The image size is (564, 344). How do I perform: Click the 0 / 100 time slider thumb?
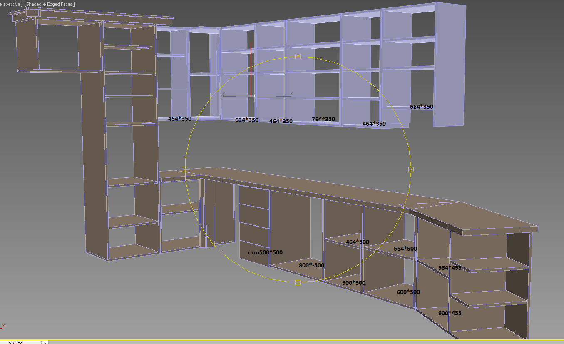(x=21, y=342)
